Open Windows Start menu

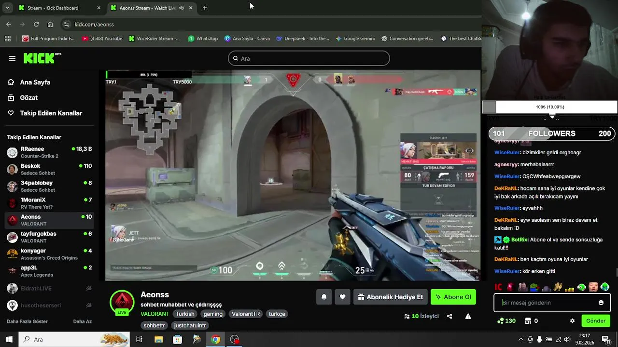pyautogui.click(x=9, y=339)
